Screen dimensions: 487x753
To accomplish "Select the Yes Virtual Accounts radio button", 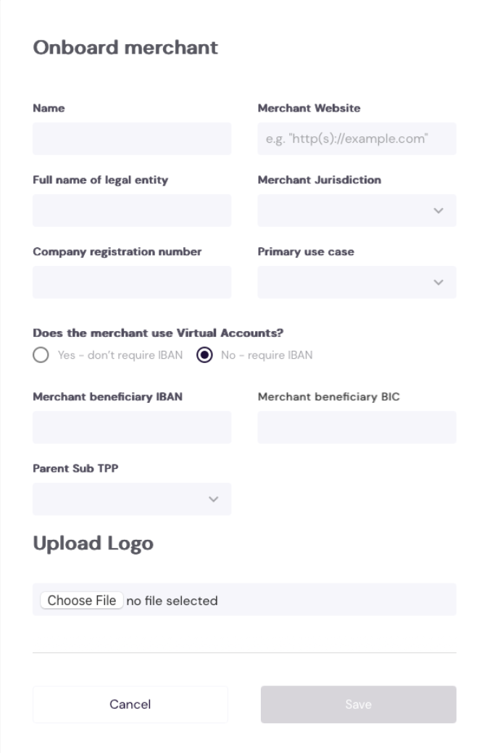I will [x=41, y=356].
